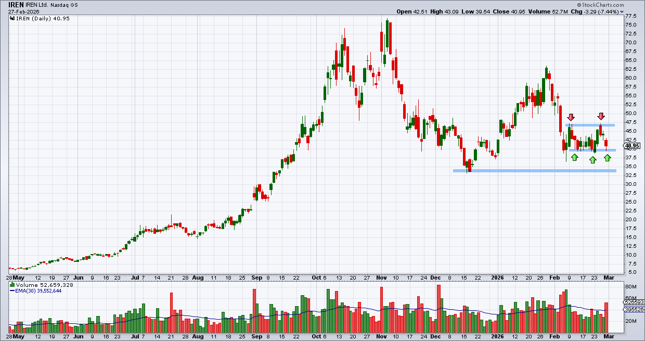Click the 2026 label under the price panel
The width and height of the screenshot is (645, 341).
(x=498, y=279)
